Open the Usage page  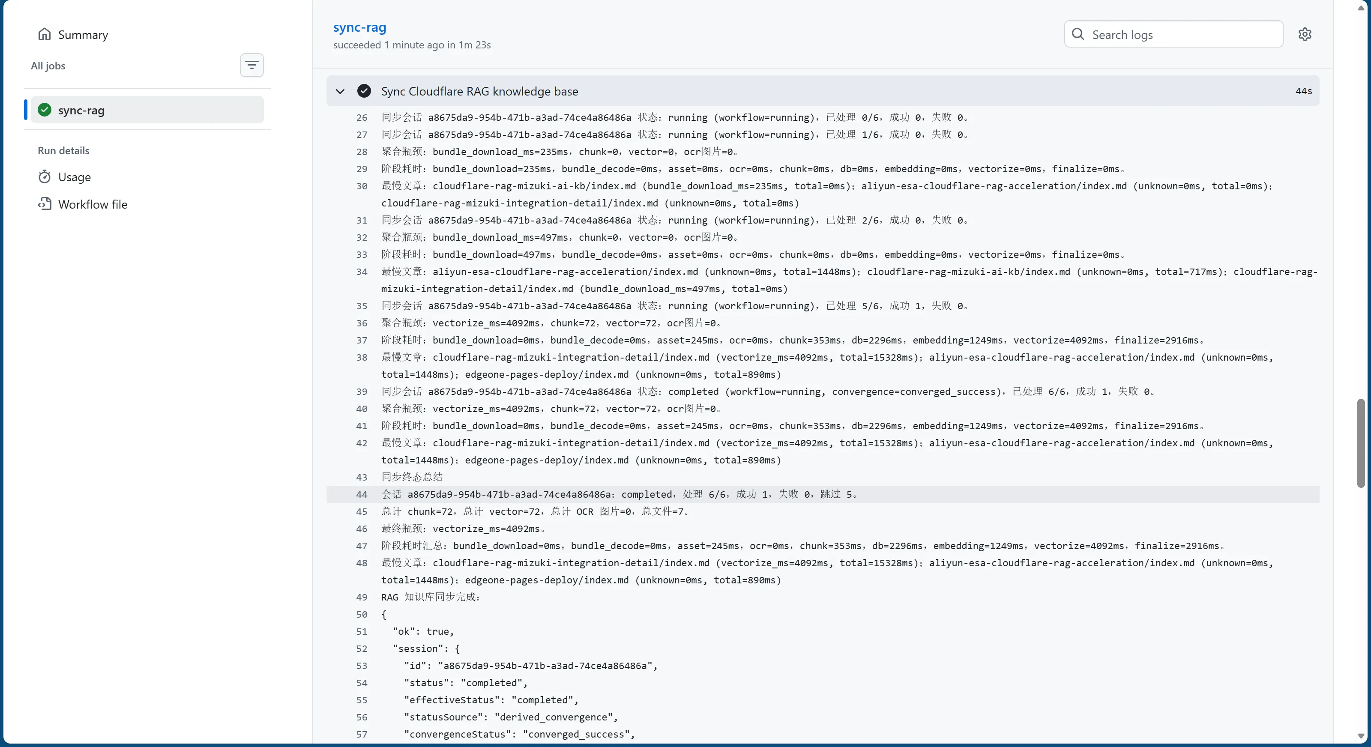(74, 176)
